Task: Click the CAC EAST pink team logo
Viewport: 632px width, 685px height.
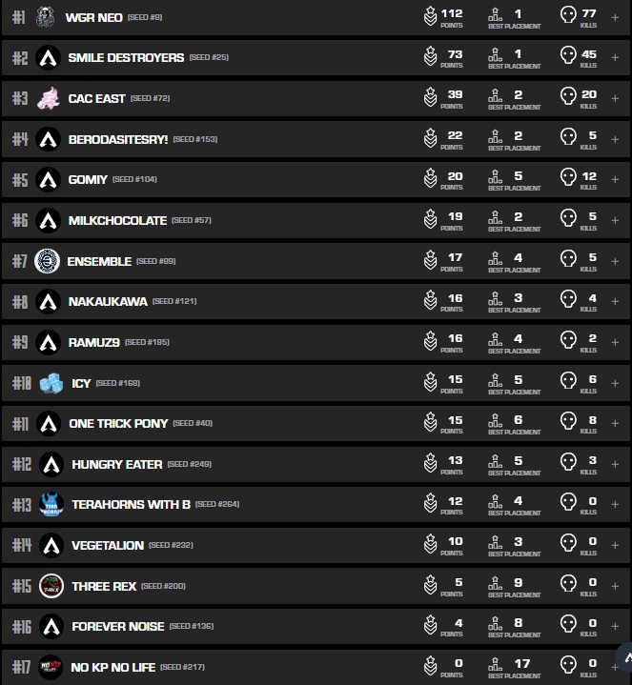Action: pos(48,98)
